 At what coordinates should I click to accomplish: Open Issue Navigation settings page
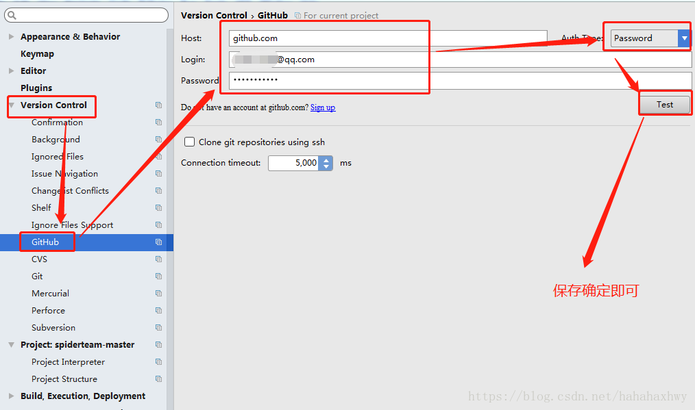click(64, 174)
